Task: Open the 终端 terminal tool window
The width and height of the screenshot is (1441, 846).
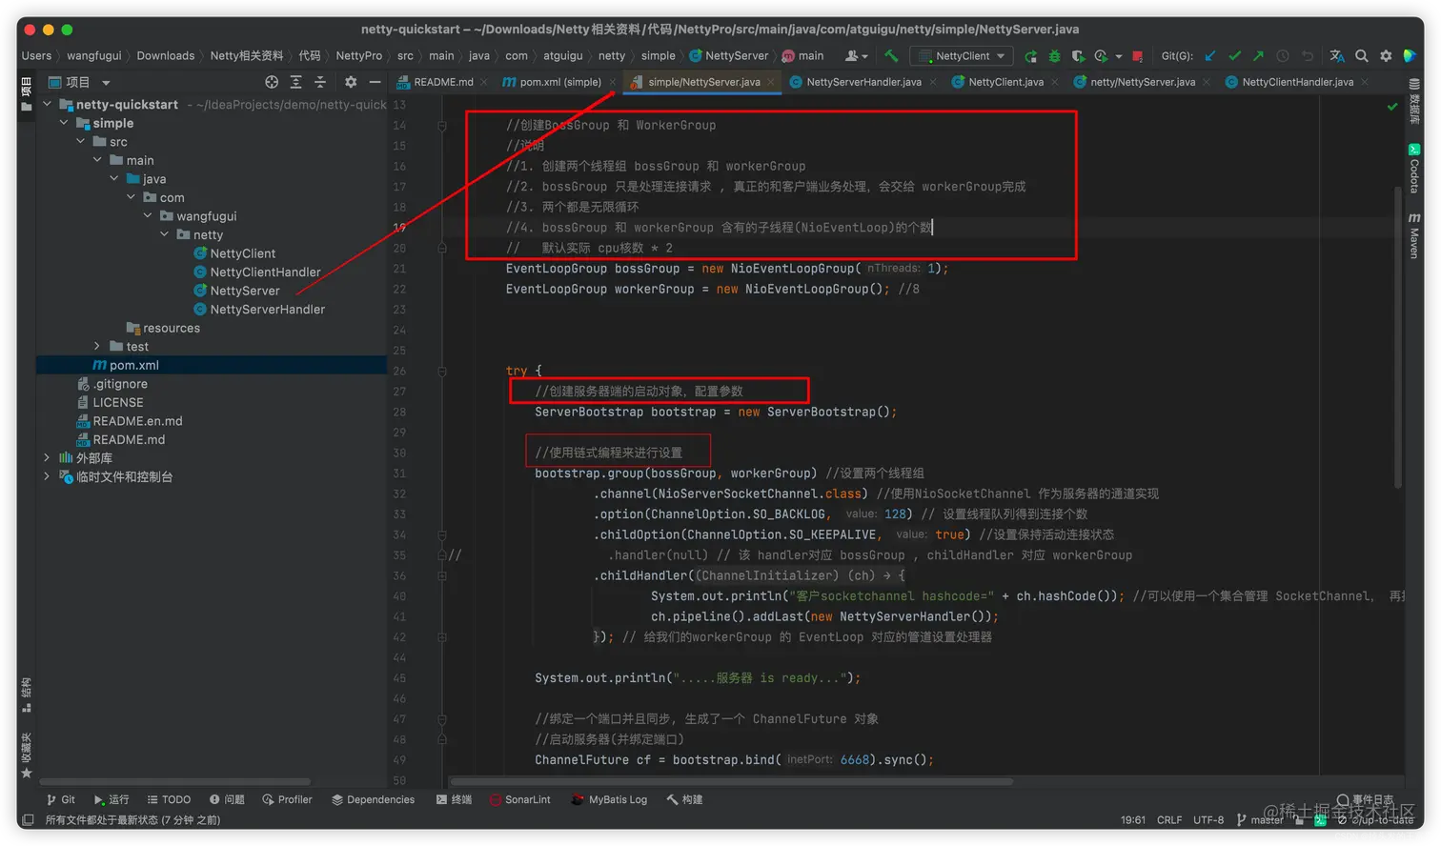Action: coord(454,800)
